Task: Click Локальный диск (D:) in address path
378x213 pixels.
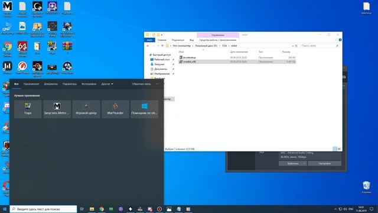Action: (x=206, y=46)
